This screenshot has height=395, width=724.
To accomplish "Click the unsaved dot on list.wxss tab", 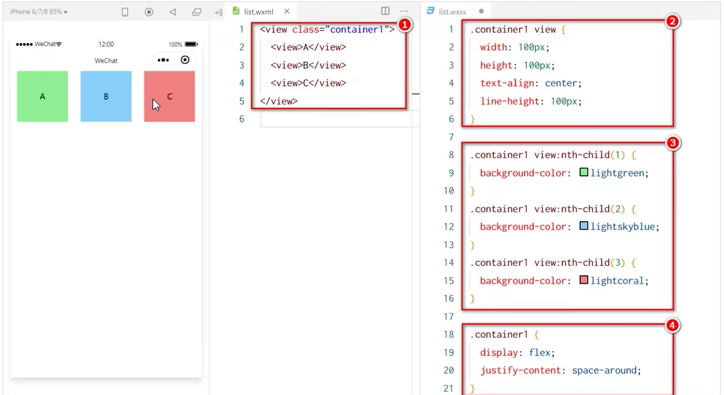I will coord(481,11).
